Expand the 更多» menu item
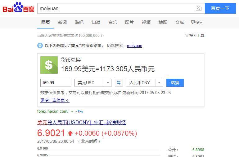Screen dimensions: 239x157 coord(196,22)
